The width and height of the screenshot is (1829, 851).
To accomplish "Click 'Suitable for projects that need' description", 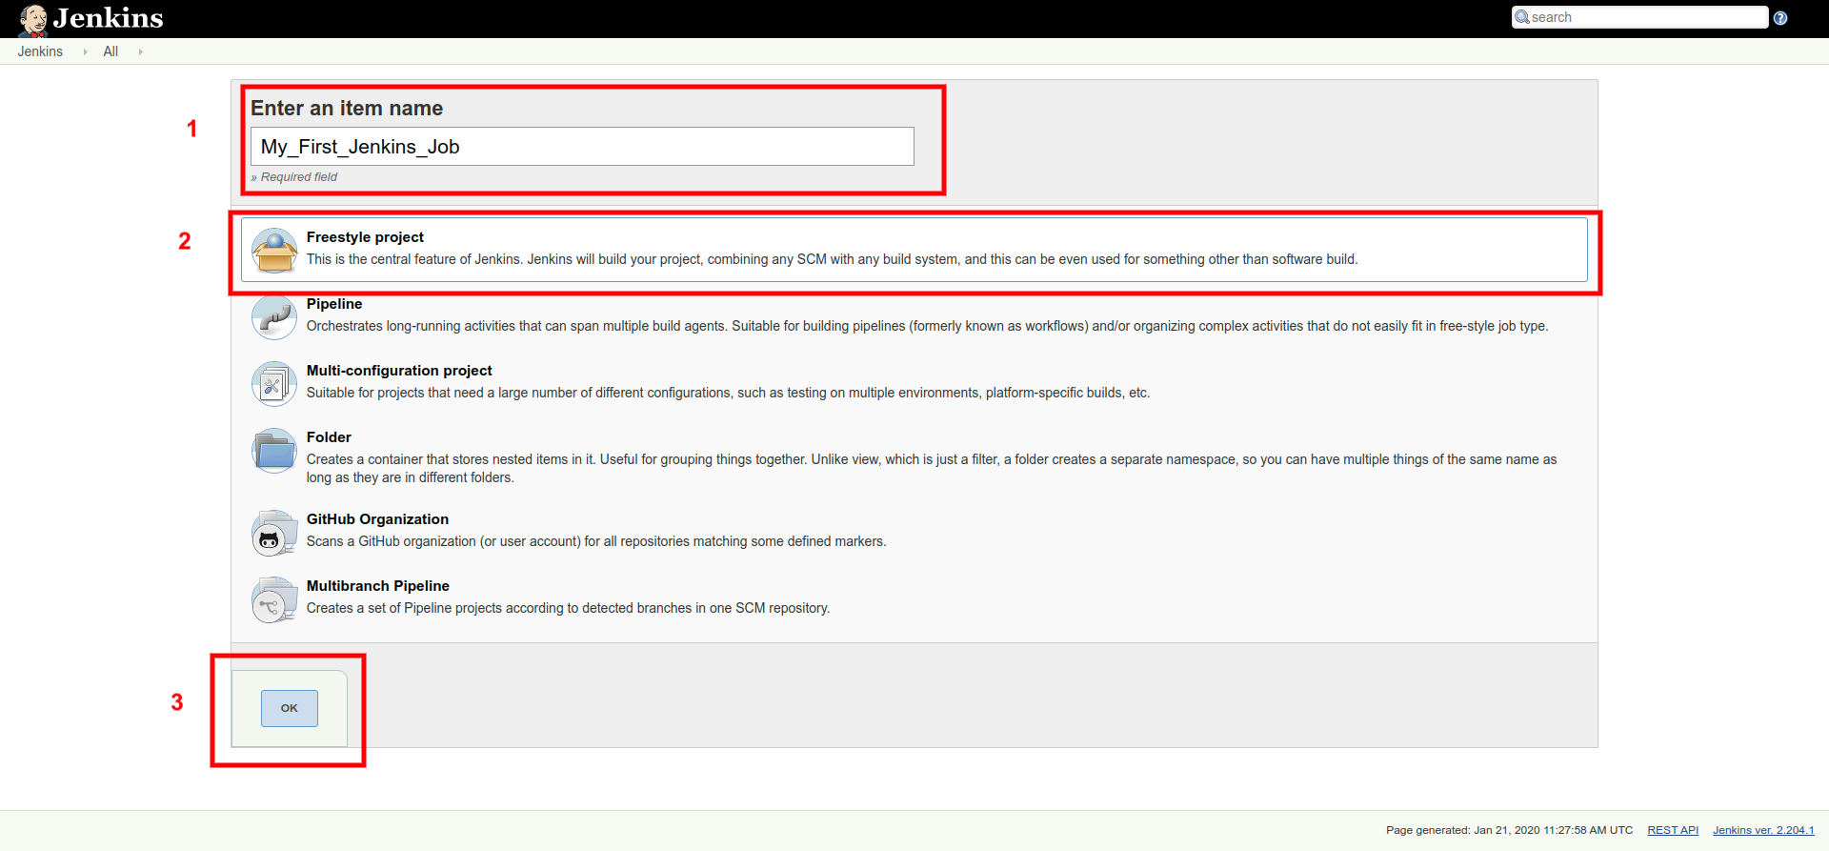I will tap(728, 393).
